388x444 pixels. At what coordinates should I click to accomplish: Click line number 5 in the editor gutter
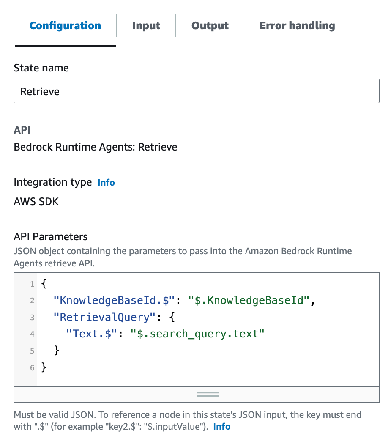tap(32, 351)
